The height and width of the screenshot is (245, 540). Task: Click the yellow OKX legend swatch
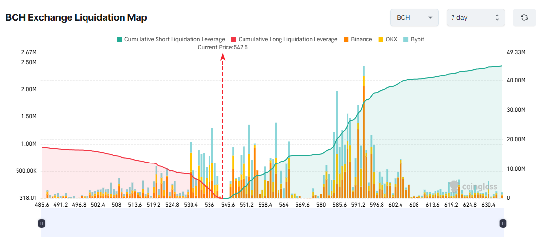tap(381, 39)
